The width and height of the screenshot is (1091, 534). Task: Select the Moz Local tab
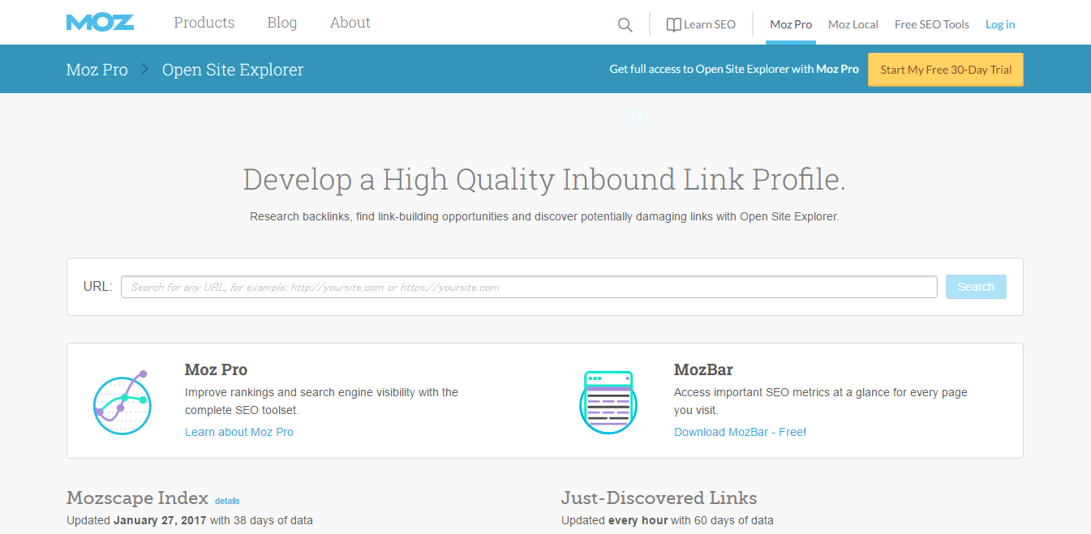click(x=853, y=24)
